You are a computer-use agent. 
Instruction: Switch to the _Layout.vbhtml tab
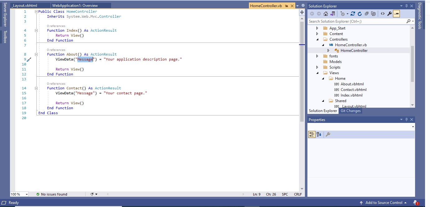tap(24, 6)
